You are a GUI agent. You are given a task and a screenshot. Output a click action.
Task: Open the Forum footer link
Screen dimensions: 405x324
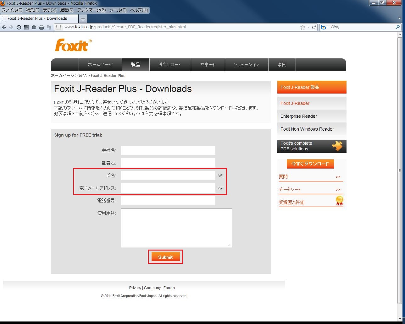(x=169, y=288)
